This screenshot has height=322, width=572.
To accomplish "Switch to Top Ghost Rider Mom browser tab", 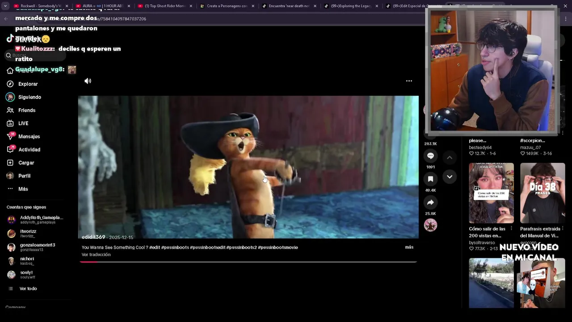I will (165, 6).
